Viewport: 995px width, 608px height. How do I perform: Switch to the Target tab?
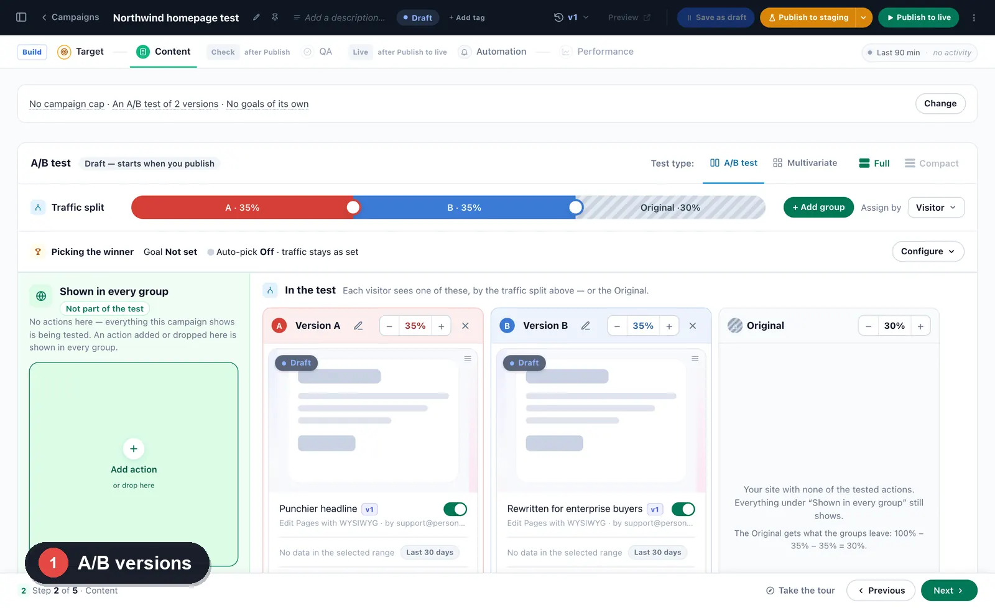click(81, 52)
